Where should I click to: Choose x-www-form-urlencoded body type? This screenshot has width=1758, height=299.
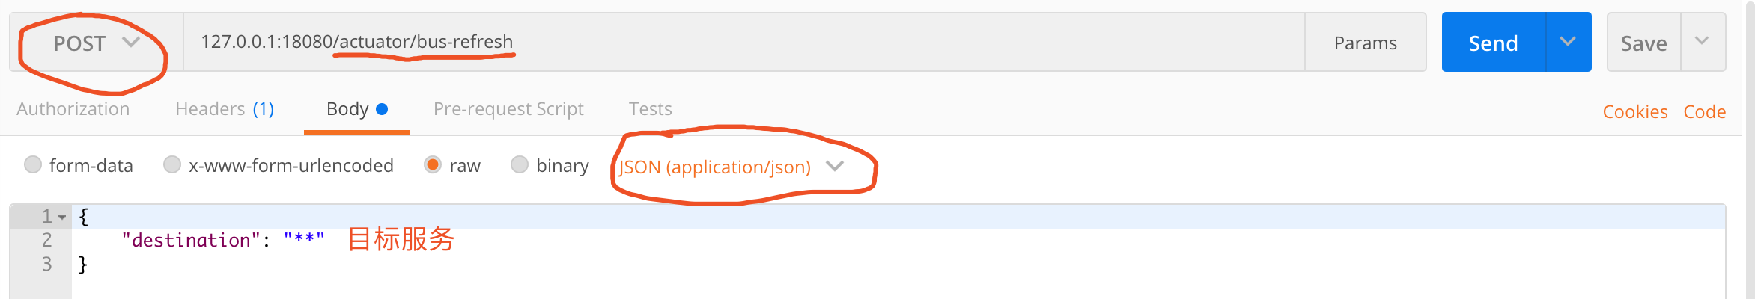(x=172, y=164)
